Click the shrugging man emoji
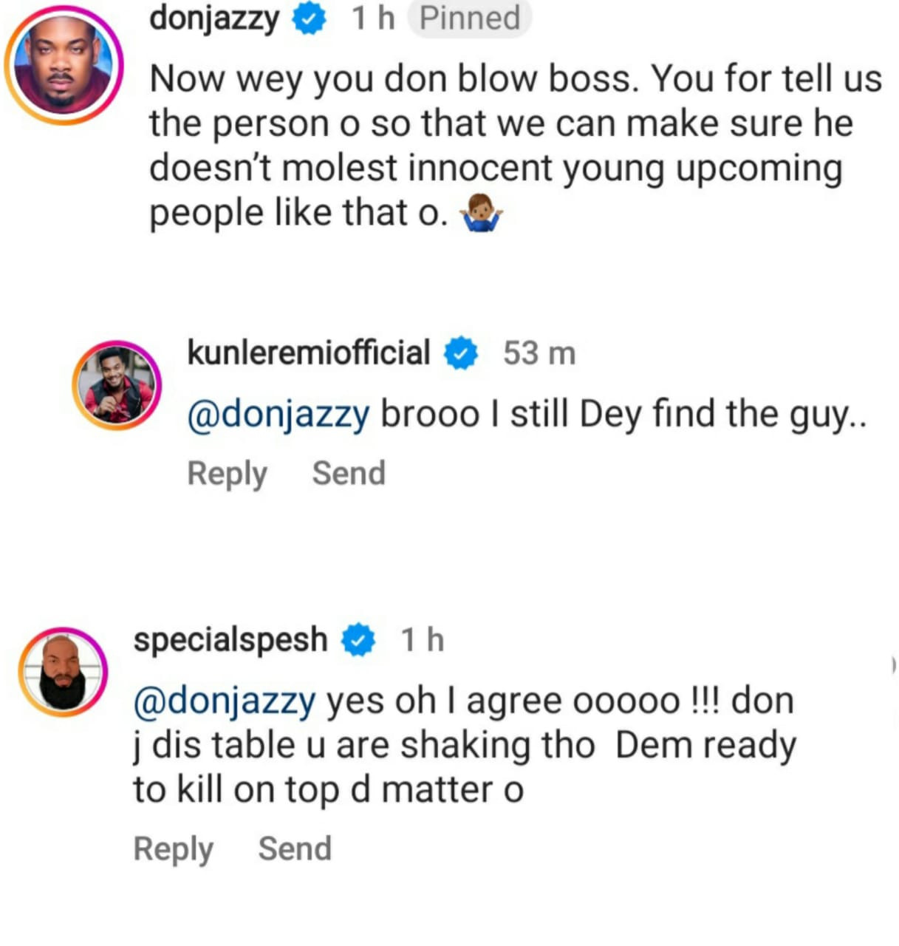This screenshot has width=899, height=946. [481, 215]
